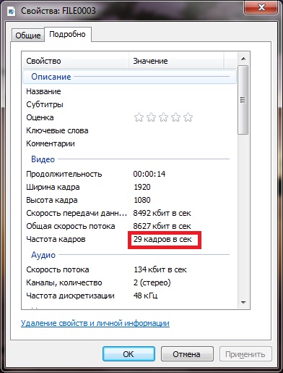Click scrollbar down arrow in property list
The image size is (283, 373).
pos(243,303)
